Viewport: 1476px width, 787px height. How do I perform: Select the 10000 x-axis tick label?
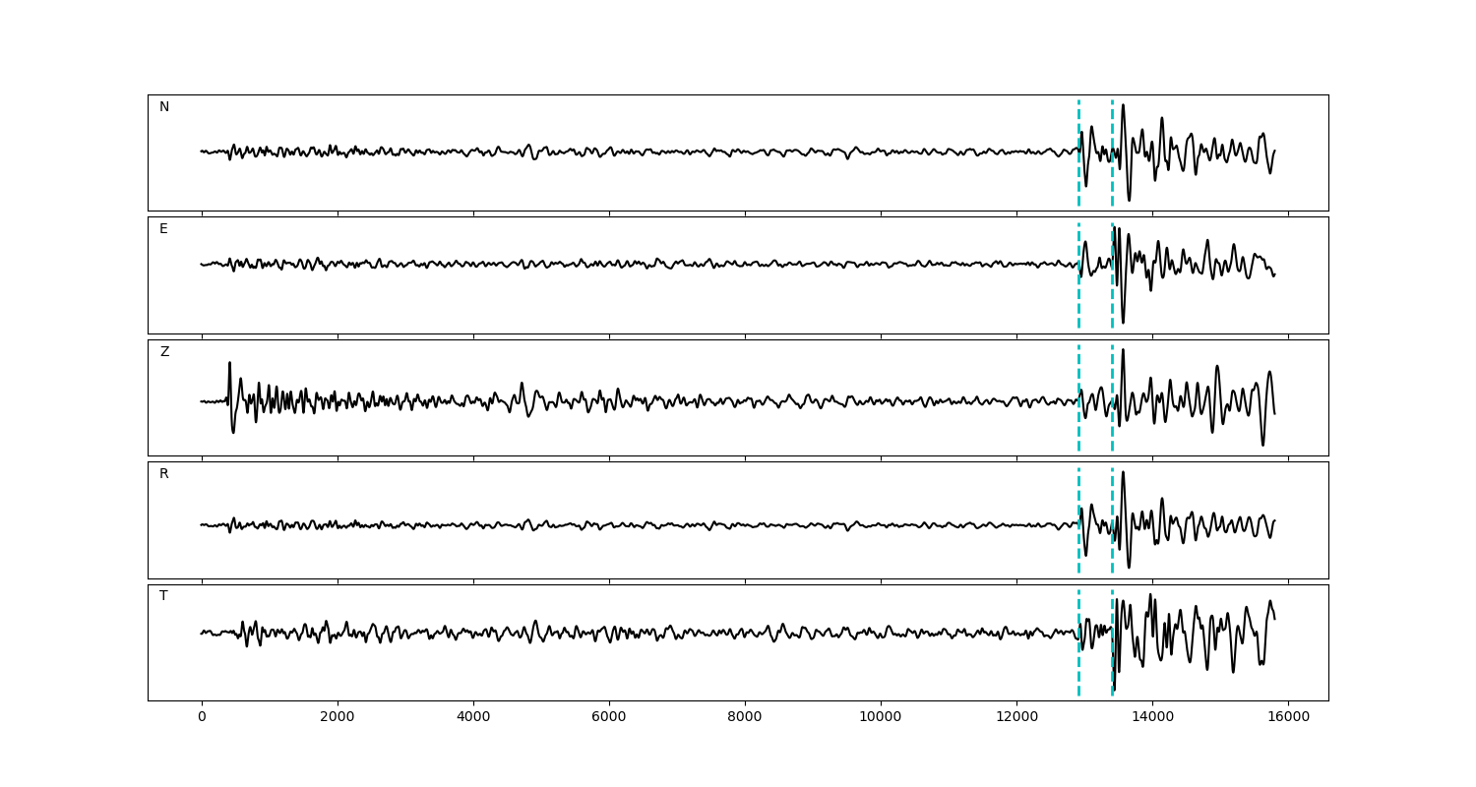tap(881, 718)
